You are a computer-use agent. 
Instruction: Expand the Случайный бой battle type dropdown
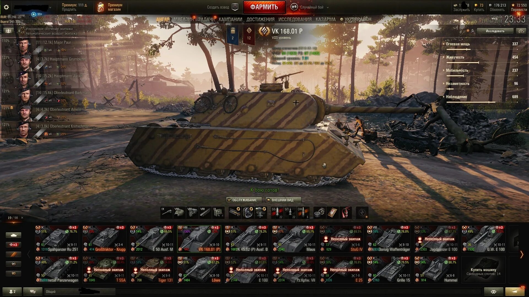(328, 7)
